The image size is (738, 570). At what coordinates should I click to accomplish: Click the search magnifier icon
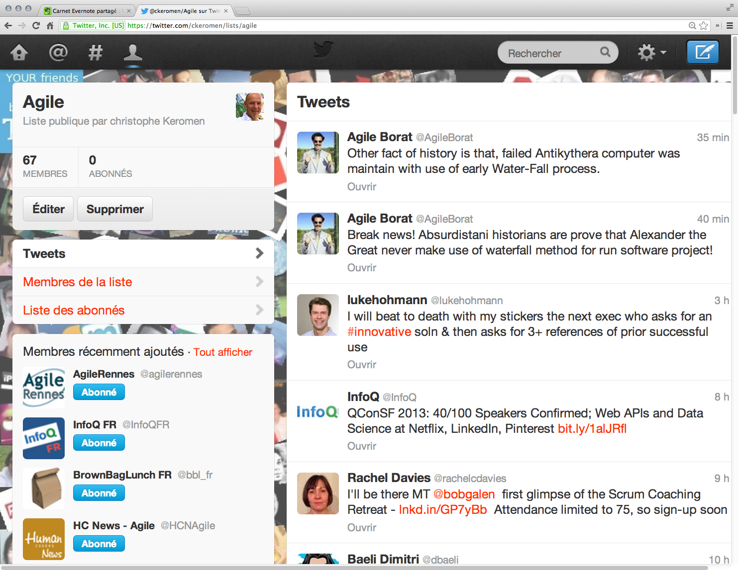[605, 52]
